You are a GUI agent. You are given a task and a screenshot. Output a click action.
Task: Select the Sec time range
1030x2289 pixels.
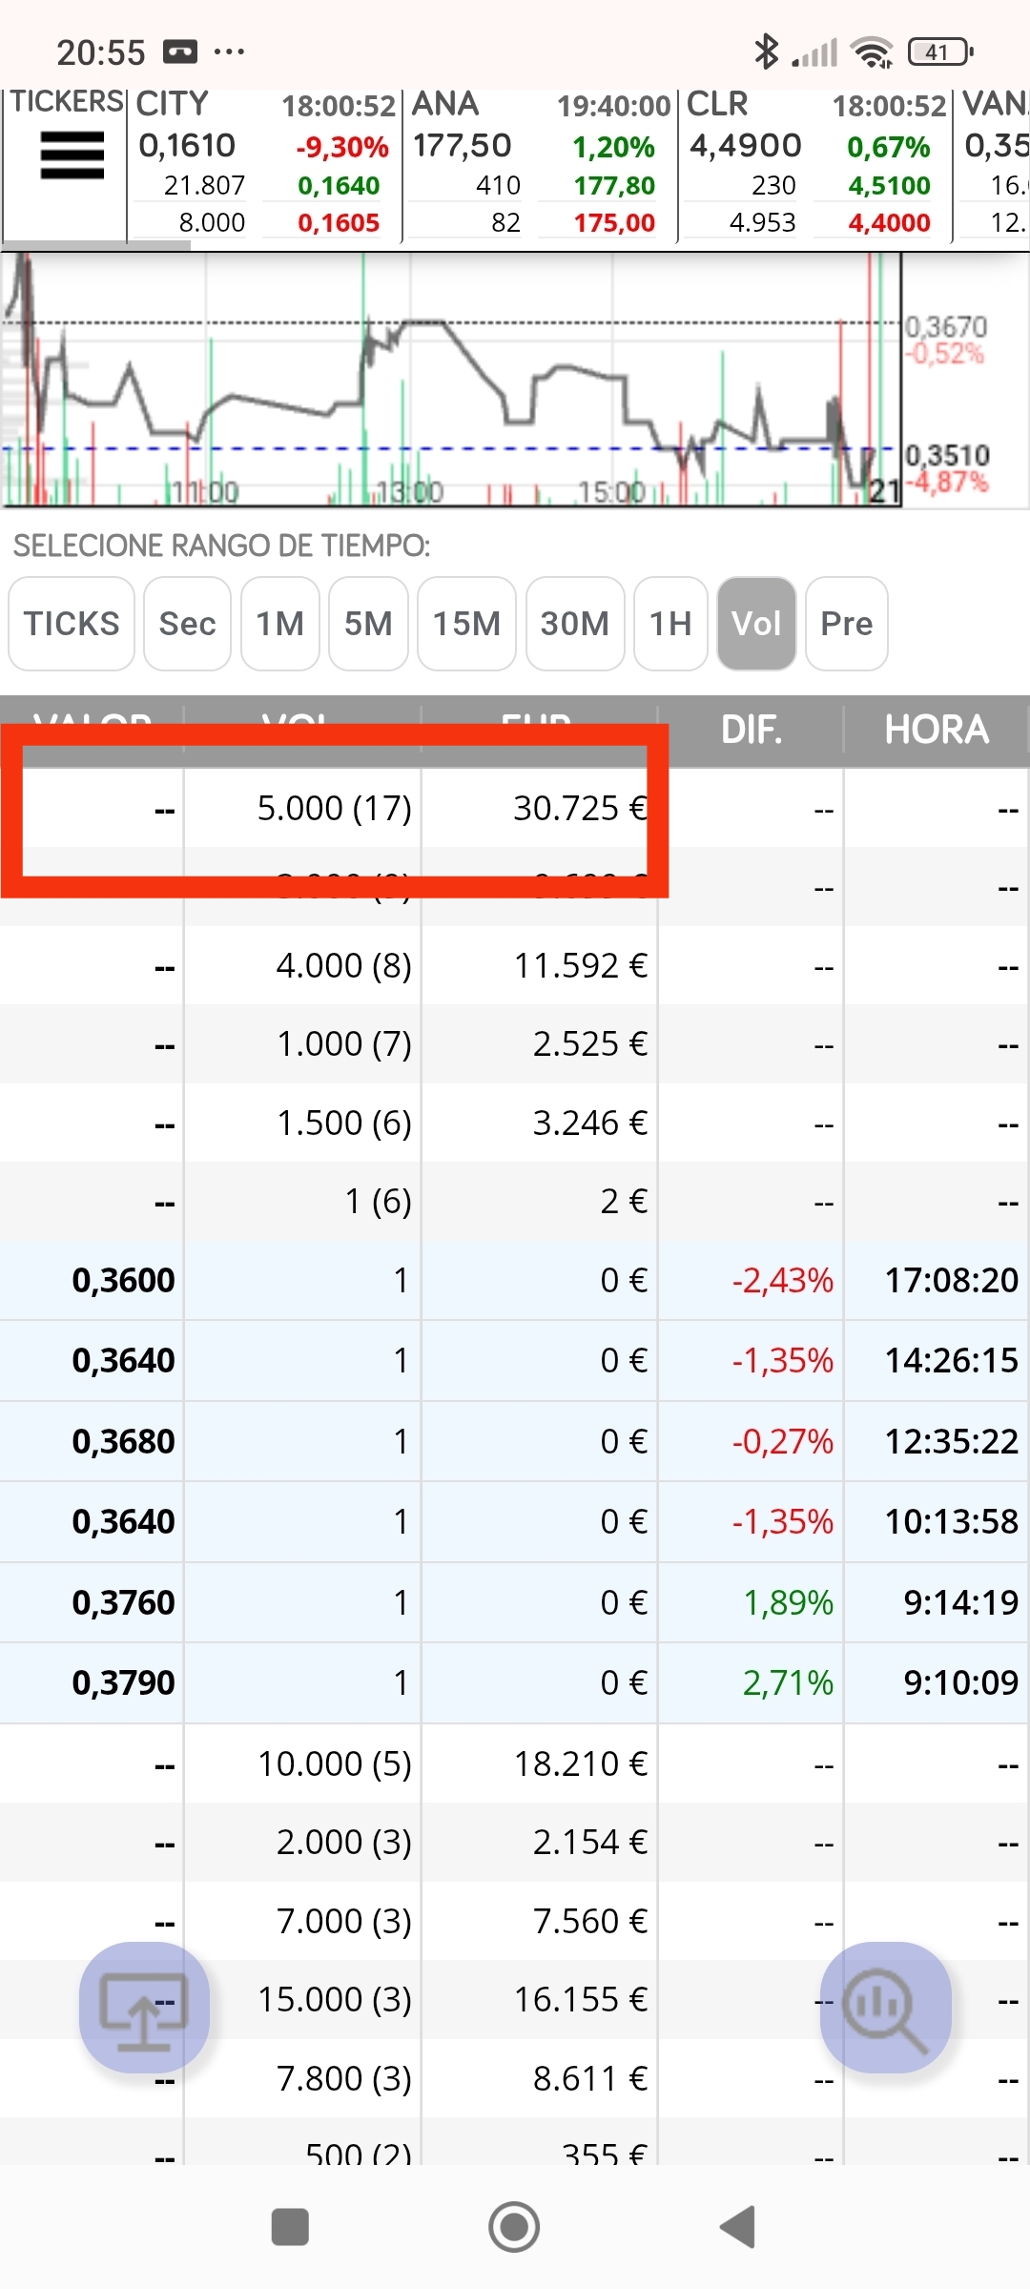187,624
